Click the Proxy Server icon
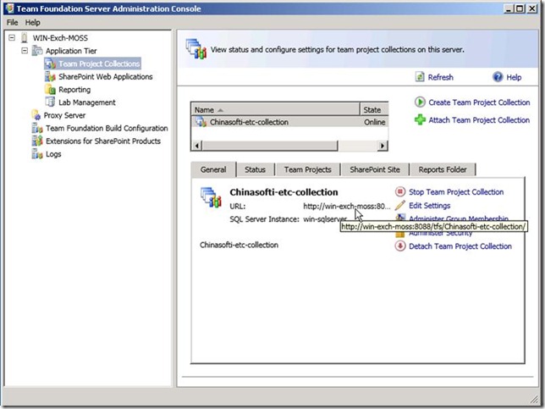Image resolution: width=545 pixels, height=409 pixels. pos(36,115)
